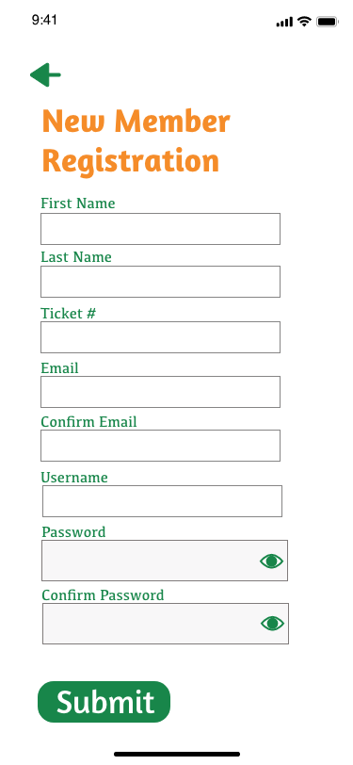Show password using Password field eye icon

[x=272, y=562]
